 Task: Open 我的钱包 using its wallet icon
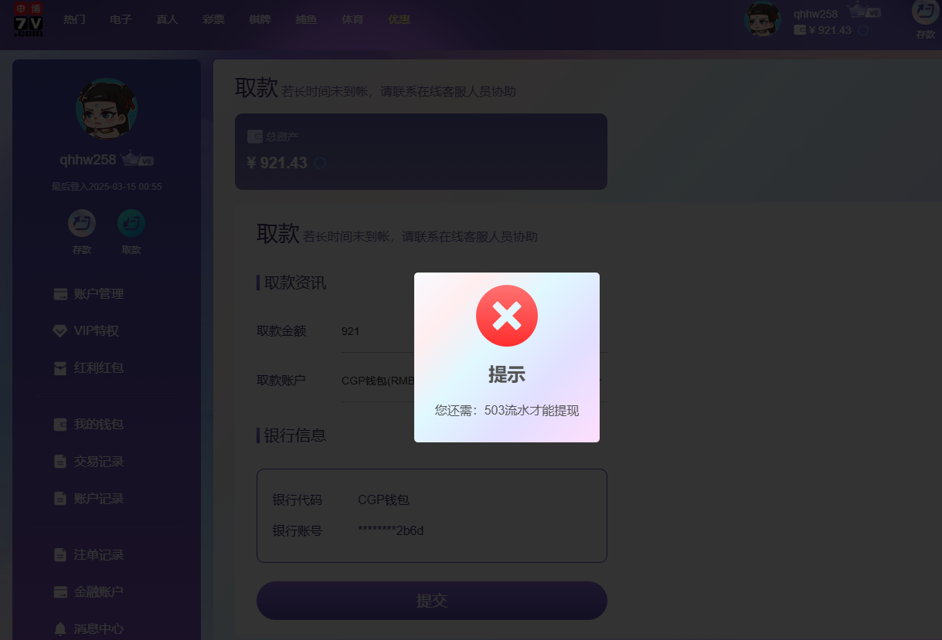tap(60, 424)
